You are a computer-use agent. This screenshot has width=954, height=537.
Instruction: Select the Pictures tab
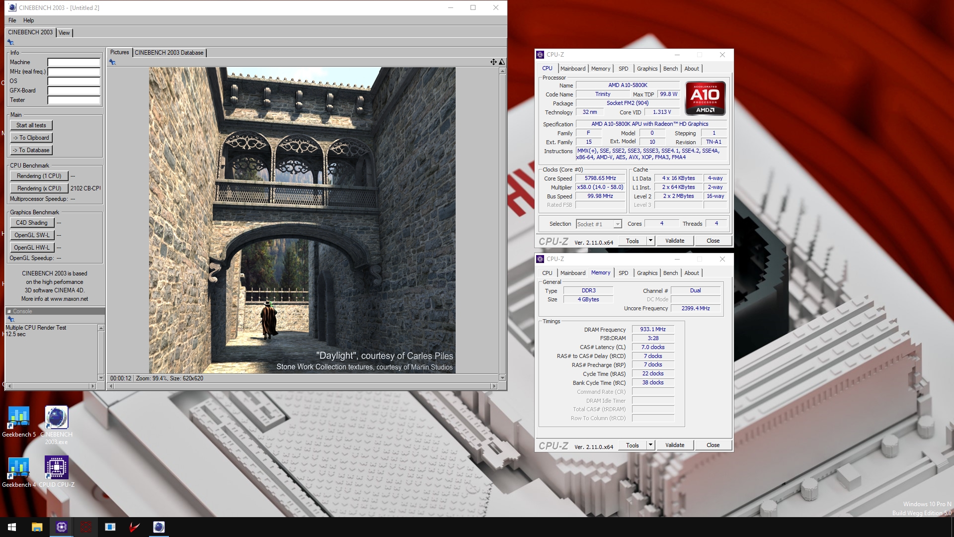(119, 52)
